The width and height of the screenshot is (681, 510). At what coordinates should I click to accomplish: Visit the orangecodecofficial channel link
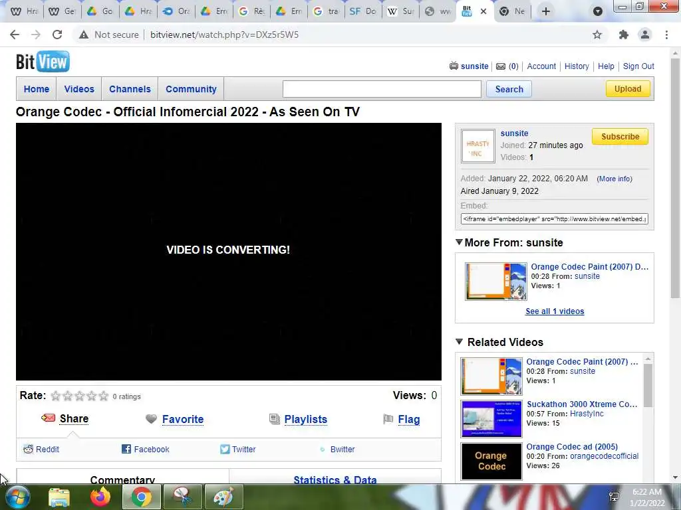click(604, 456)
